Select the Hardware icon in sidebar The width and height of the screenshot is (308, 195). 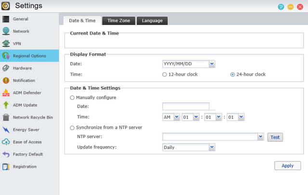[6, 68]
